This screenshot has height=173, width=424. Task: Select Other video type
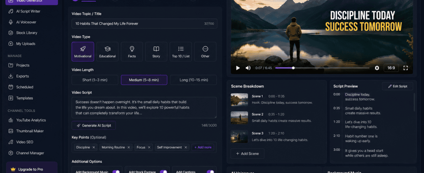pos(205,52)
